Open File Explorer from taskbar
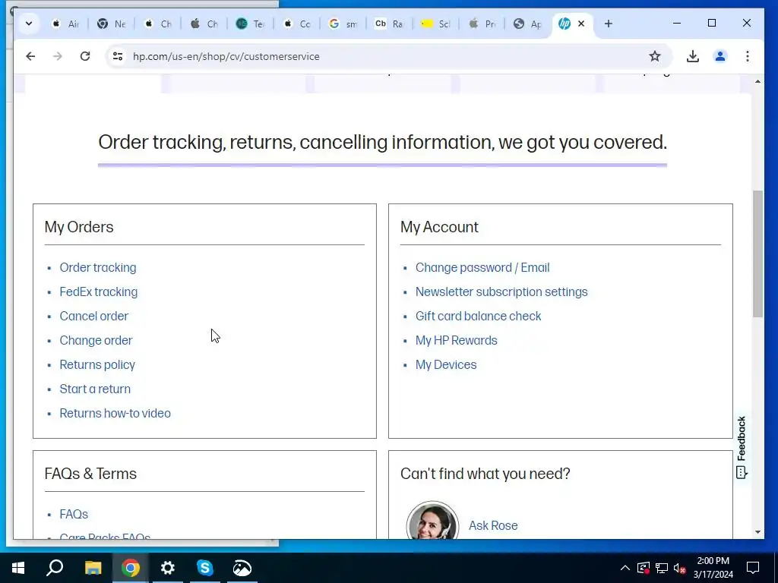Screen dimensions: 778x583 [x=93, y=568]
